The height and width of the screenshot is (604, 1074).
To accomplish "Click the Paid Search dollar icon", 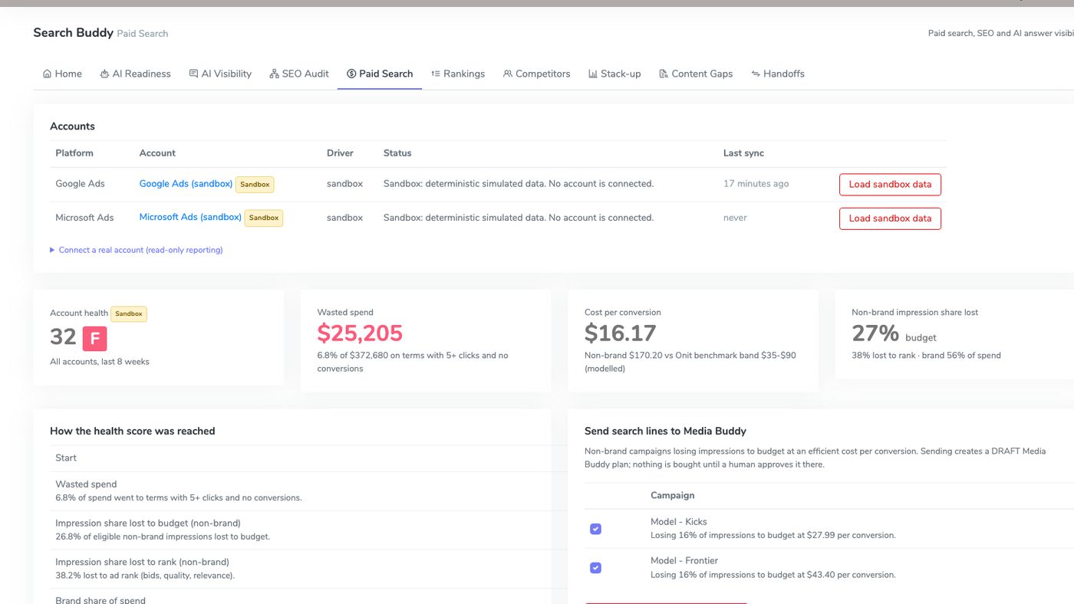I will point(351,74).
